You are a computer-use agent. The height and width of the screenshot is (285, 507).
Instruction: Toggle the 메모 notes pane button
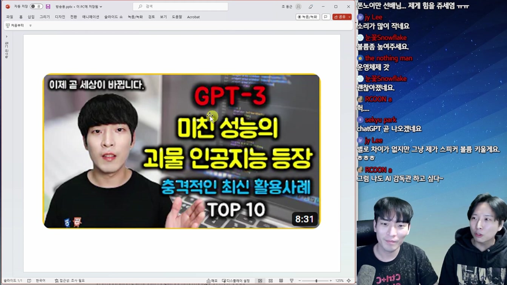(x=212, y=281)
